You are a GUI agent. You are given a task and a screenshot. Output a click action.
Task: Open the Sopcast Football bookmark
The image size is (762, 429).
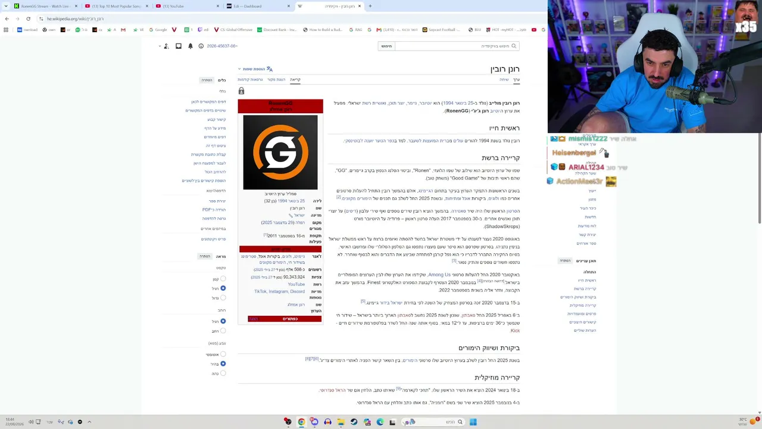coord(442,30)
